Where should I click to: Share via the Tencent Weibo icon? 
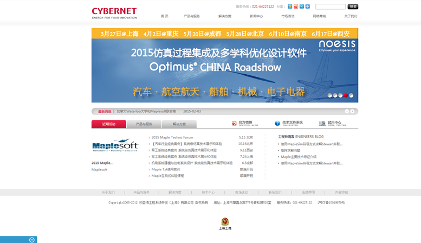point(301,6)
